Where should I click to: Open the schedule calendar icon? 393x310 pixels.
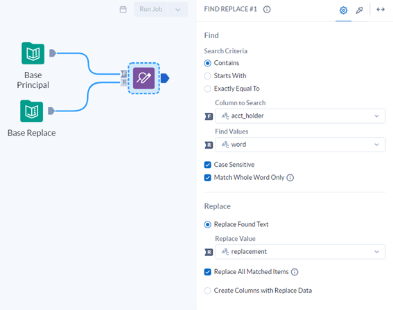[123, 10]
